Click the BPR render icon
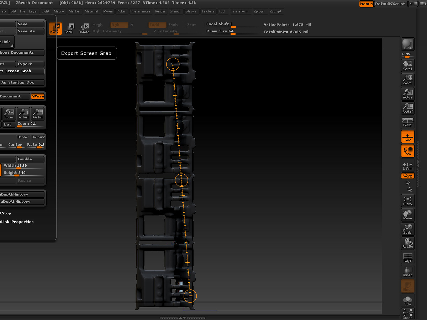Screen dimensions: 427x320 click(x=407, y=44)
